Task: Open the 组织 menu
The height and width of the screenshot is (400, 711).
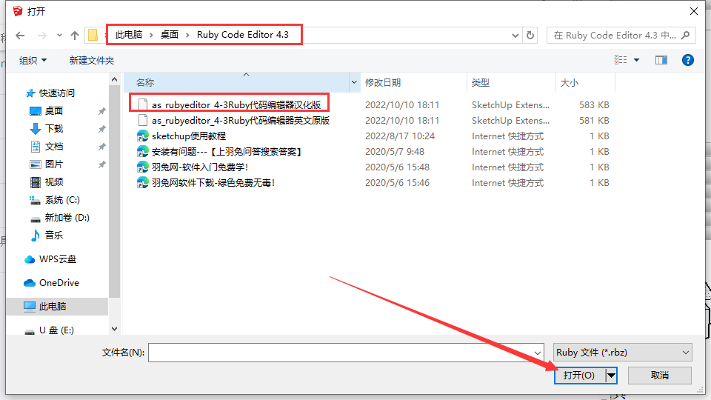Action: point(33,60)
